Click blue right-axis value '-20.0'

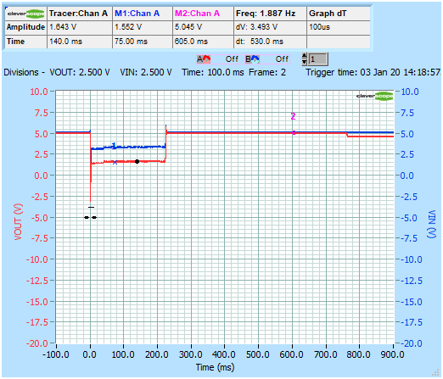[x=412, y=343]
